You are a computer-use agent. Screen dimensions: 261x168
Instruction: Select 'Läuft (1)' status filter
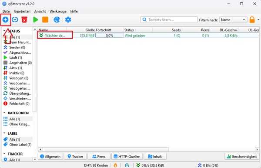coord(17,58)
